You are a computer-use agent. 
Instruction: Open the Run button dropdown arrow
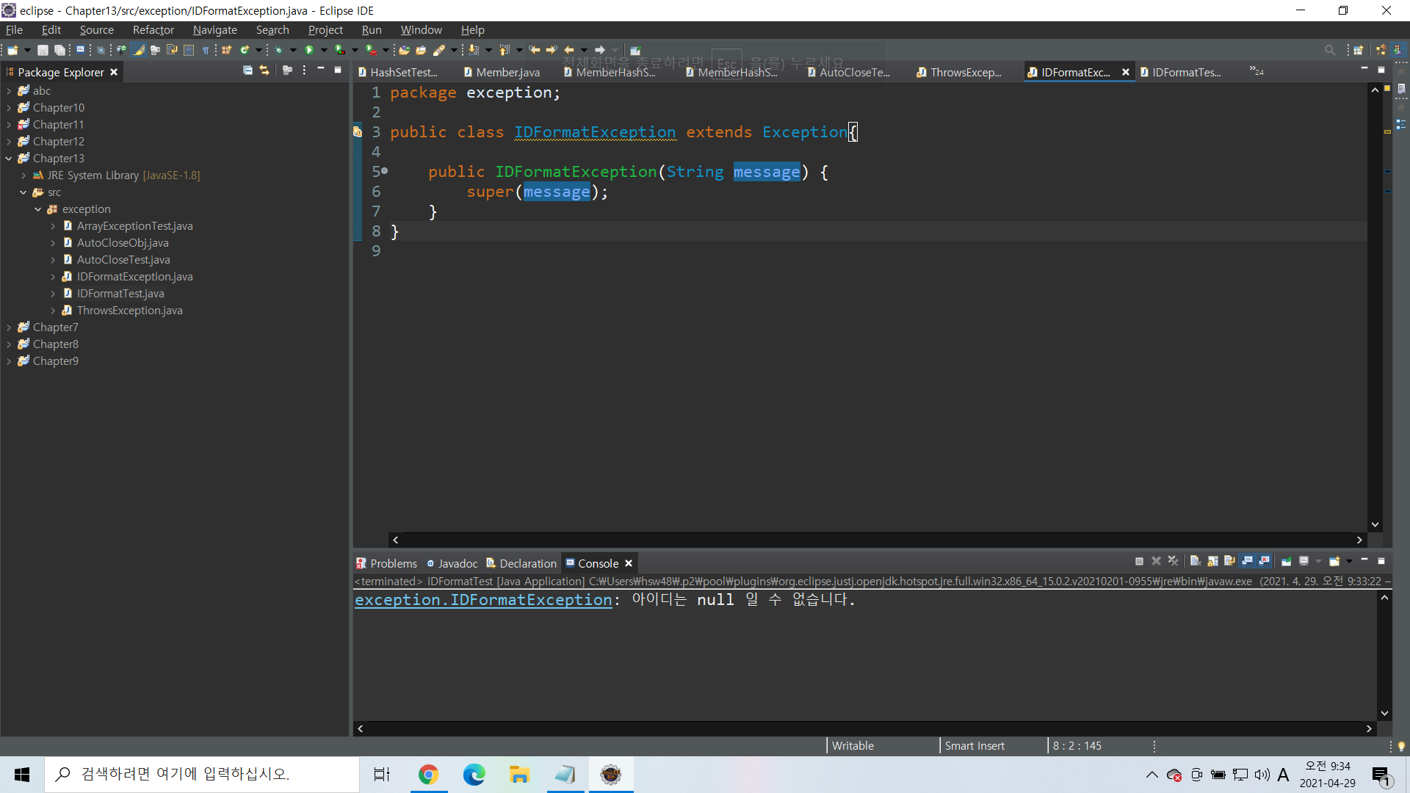(324, 50)
